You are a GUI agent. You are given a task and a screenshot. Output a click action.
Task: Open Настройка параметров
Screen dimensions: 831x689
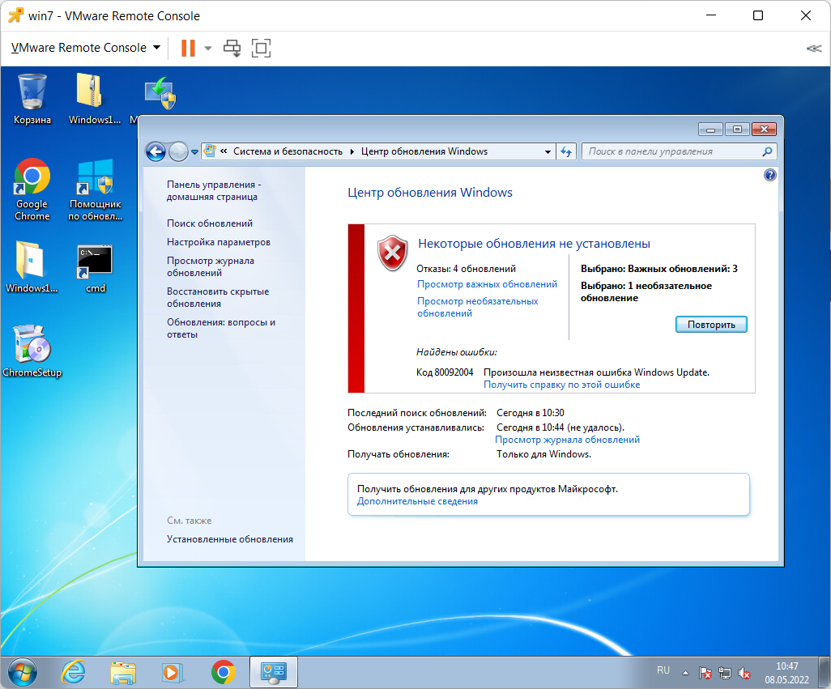[x=219, y=242]
